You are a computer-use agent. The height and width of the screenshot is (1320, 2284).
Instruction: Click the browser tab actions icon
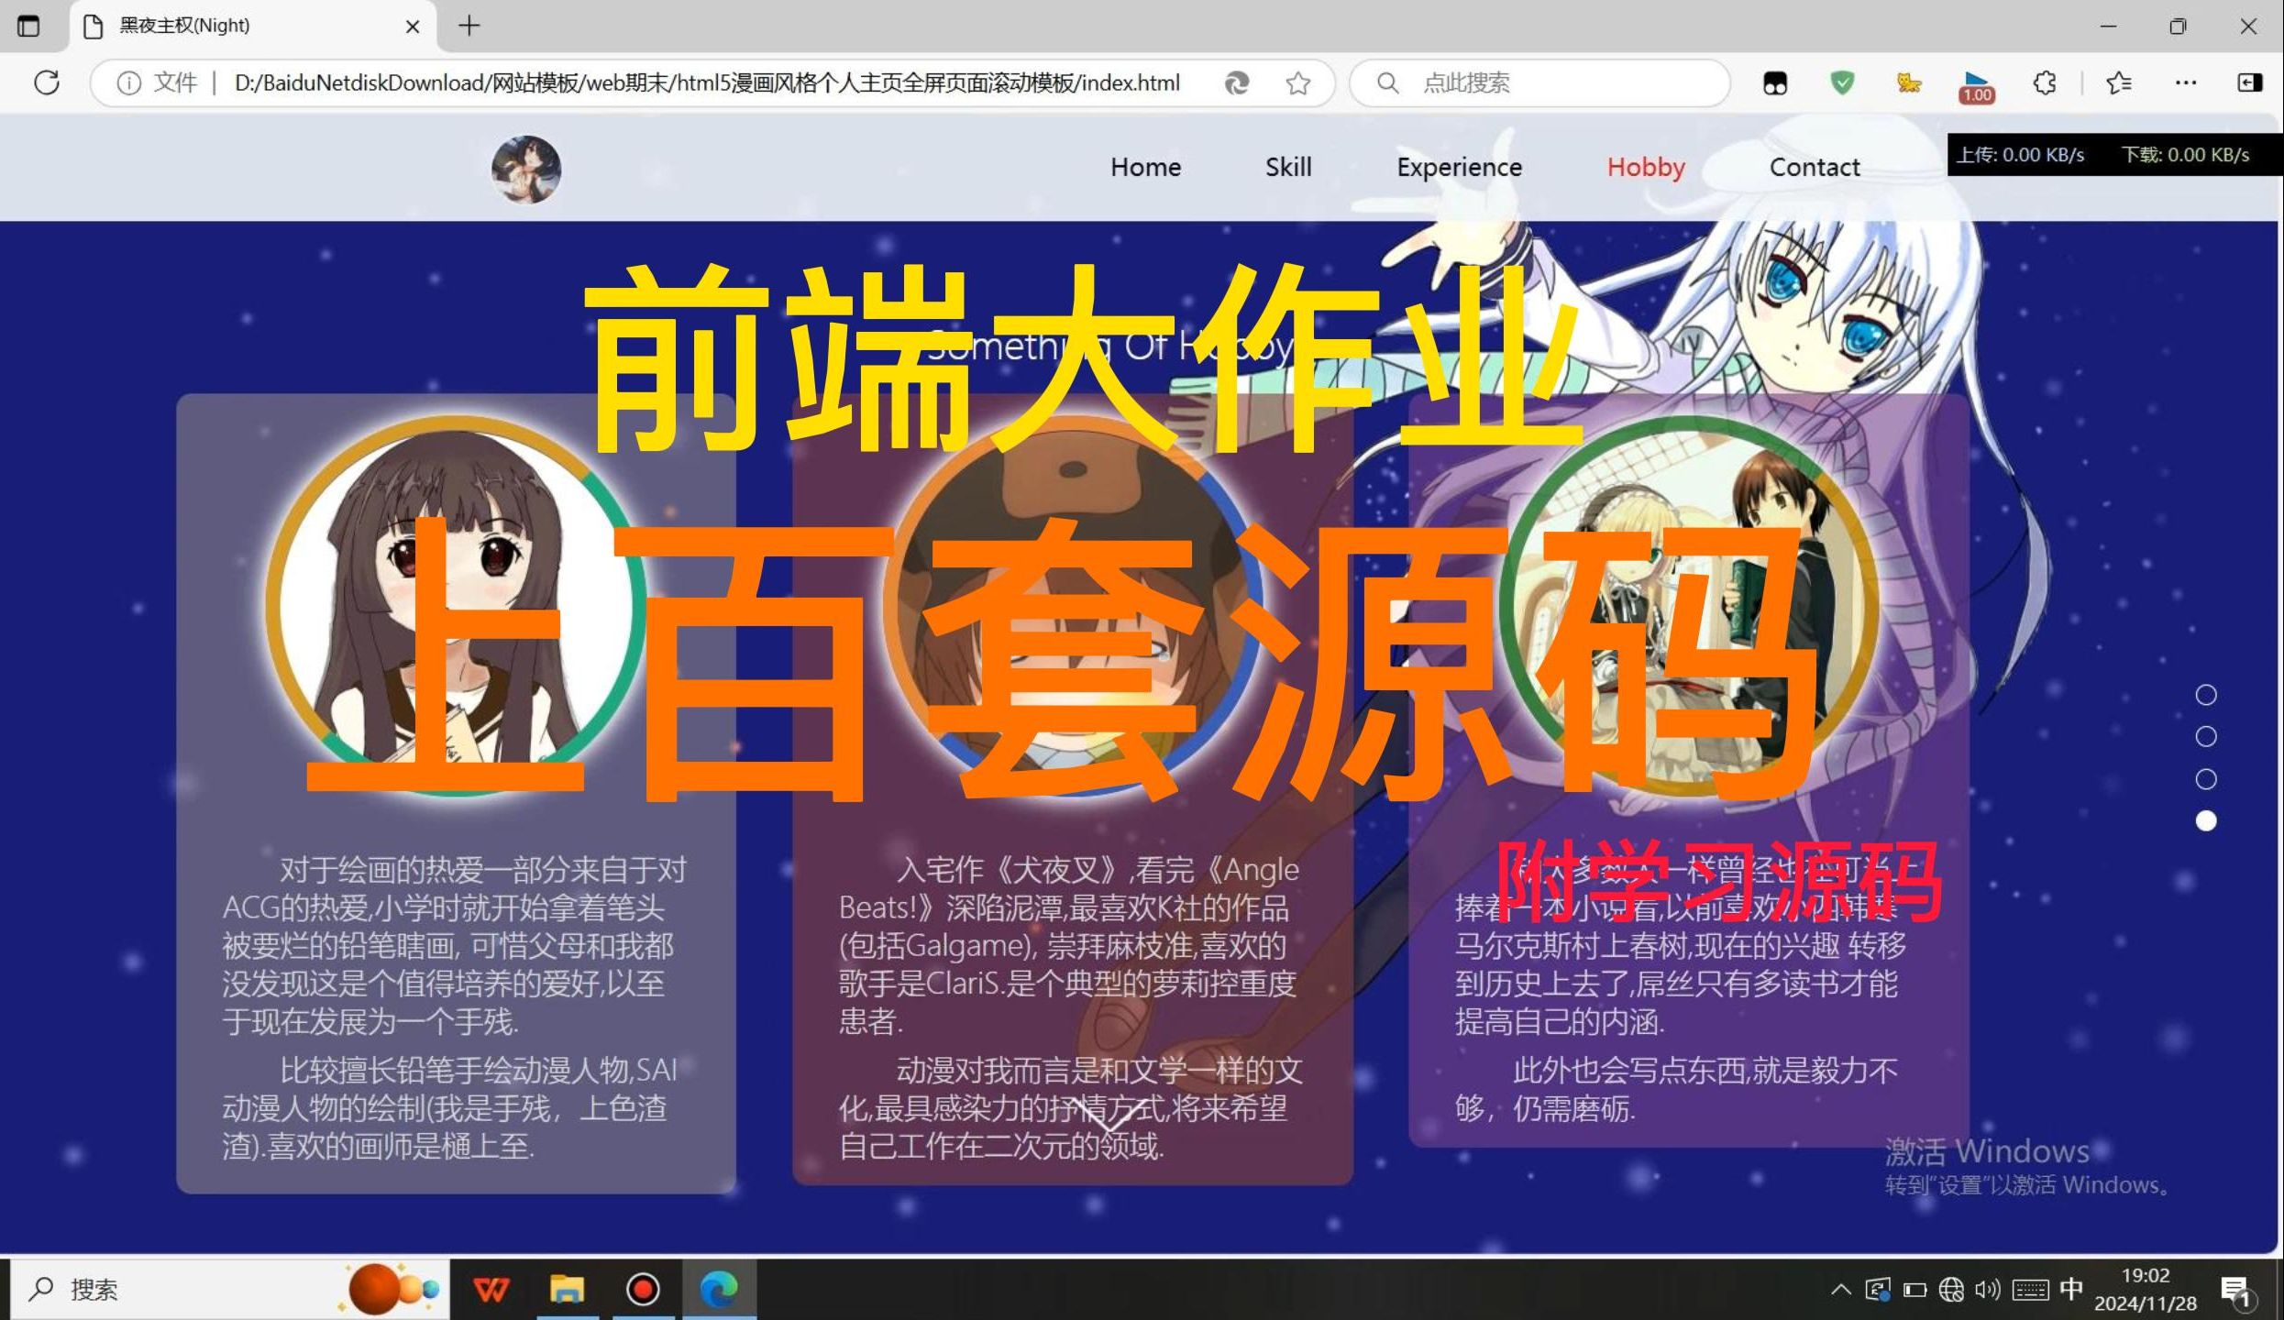[x=28, y=26]
